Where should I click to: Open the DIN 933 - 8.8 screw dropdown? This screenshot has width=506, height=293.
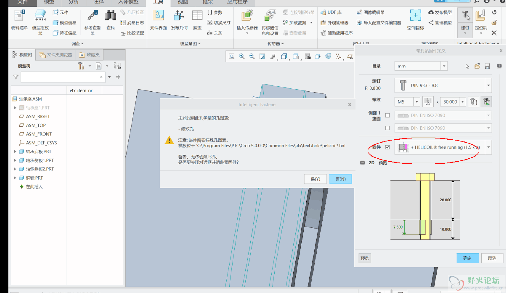point(488,85)
